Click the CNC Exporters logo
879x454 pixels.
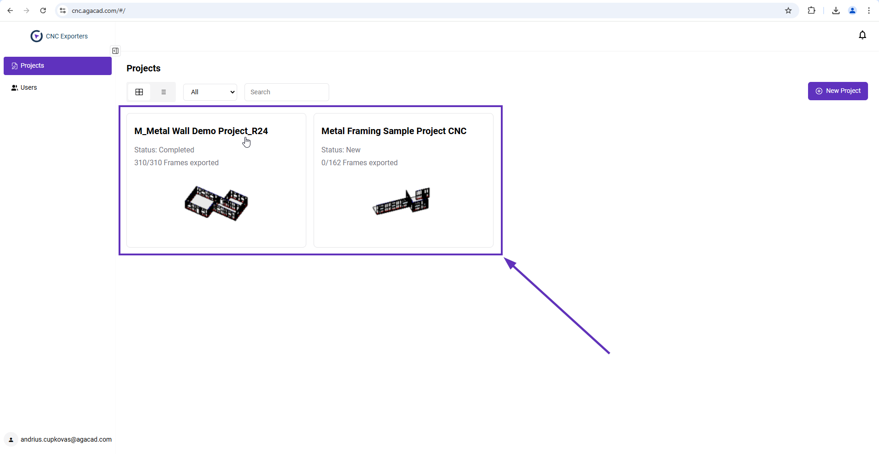point(37,36)
